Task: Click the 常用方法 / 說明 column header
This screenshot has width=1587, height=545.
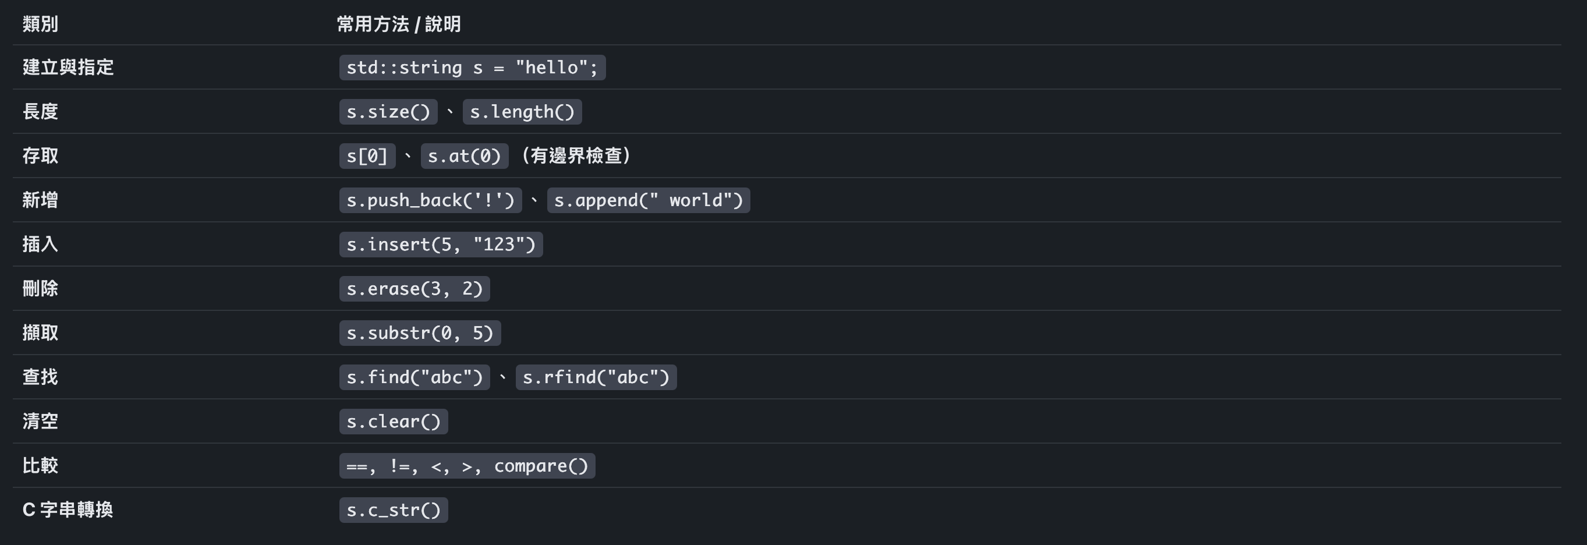Action: [x=399, y=24]
